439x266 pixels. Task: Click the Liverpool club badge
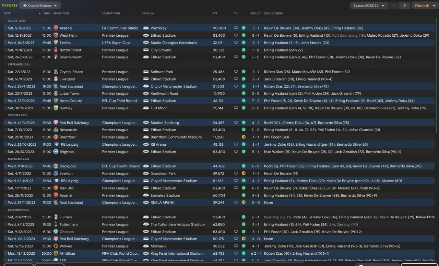(x=56, y=79)
